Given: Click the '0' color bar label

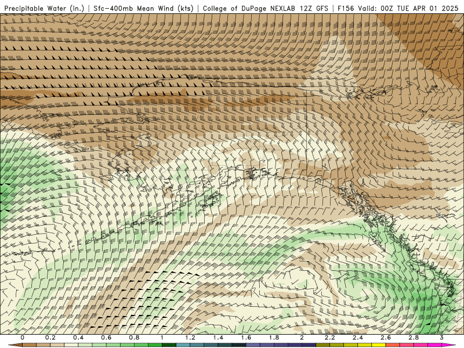Looking at the screenshot, I should coord(23,338).
